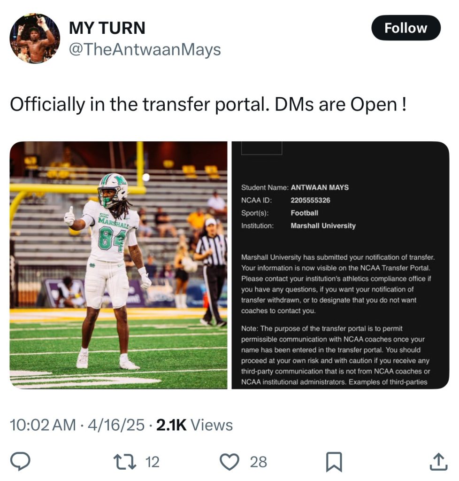Click the MY TURN display name
459x481 pixels.
107,28
